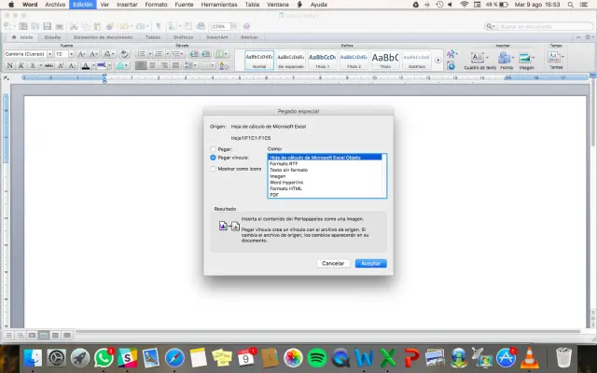This screenshot has height=373, width=597.
Task: Apply superscript formatting
Action: click(x=60, y=65)
